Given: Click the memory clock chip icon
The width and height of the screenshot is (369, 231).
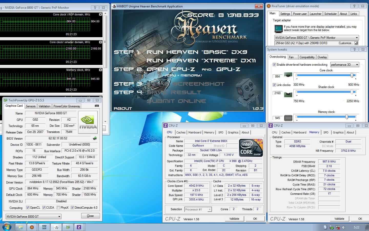Looking at the screenshot, I should 288,118.
